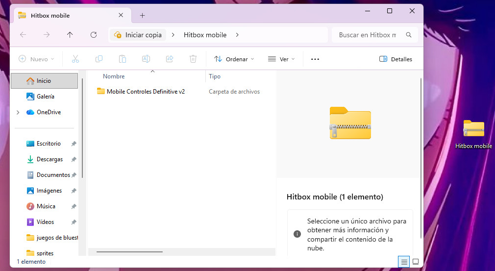Click the Paste clipboard icon
Viewport: 495px width, 271px height.
click(x=123, y=59)
